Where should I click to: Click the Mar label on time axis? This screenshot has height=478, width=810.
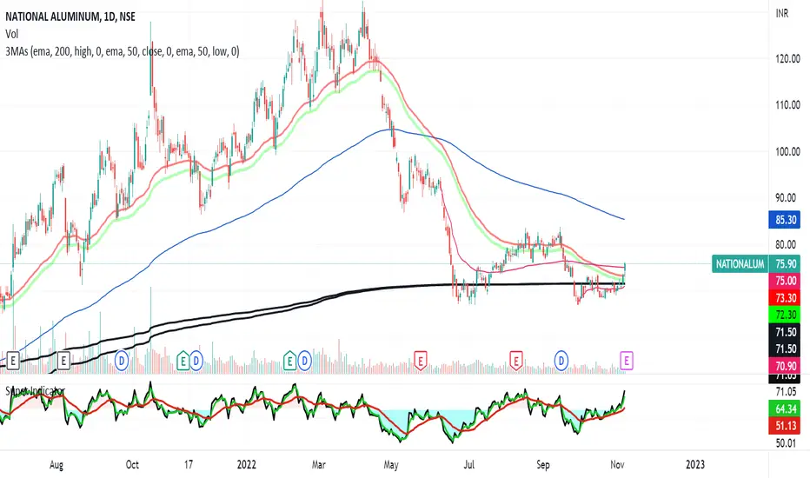point(319,465)
